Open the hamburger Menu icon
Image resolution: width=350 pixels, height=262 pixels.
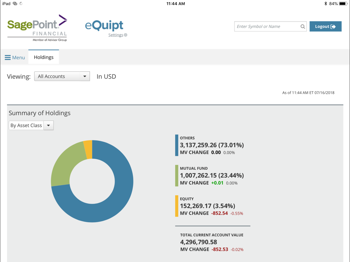pos(8,58)
